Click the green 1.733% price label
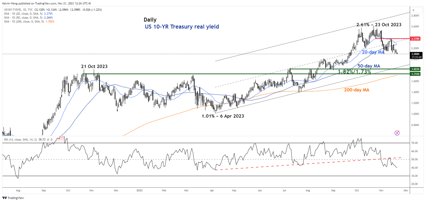This screenshot has height=202, width=426. pos(415,74)
